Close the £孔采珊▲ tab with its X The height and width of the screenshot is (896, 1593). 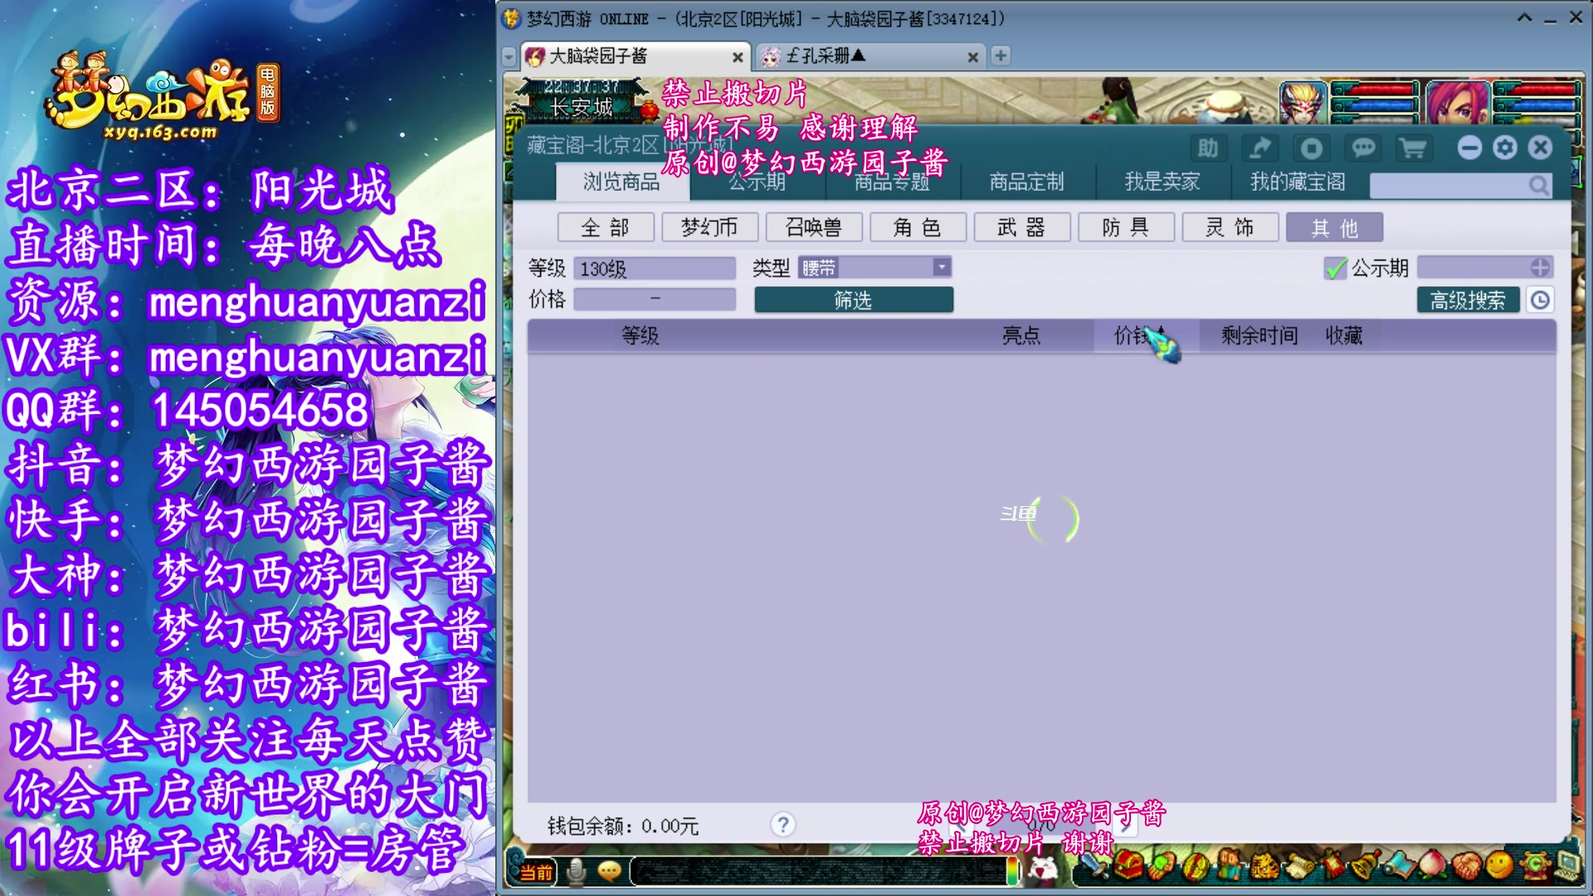(x=972, y=57)
